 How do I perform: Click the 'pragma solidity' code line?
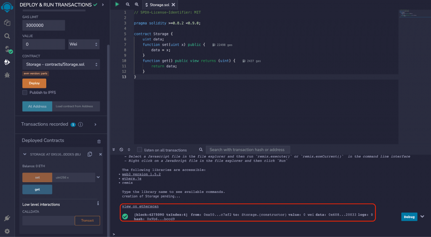click(x=167, y=23)
